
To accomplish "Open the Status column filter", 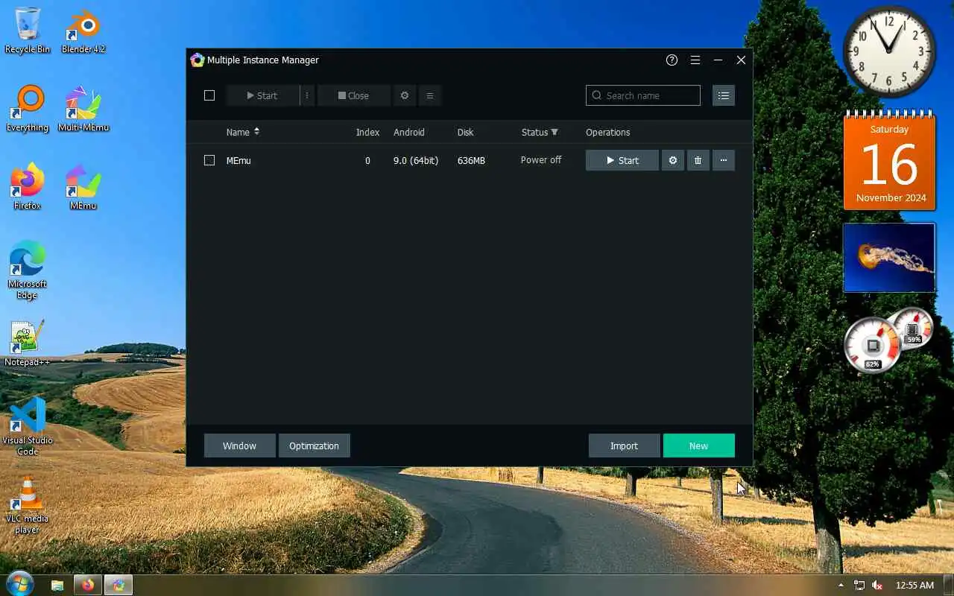I will pos(554,132).
